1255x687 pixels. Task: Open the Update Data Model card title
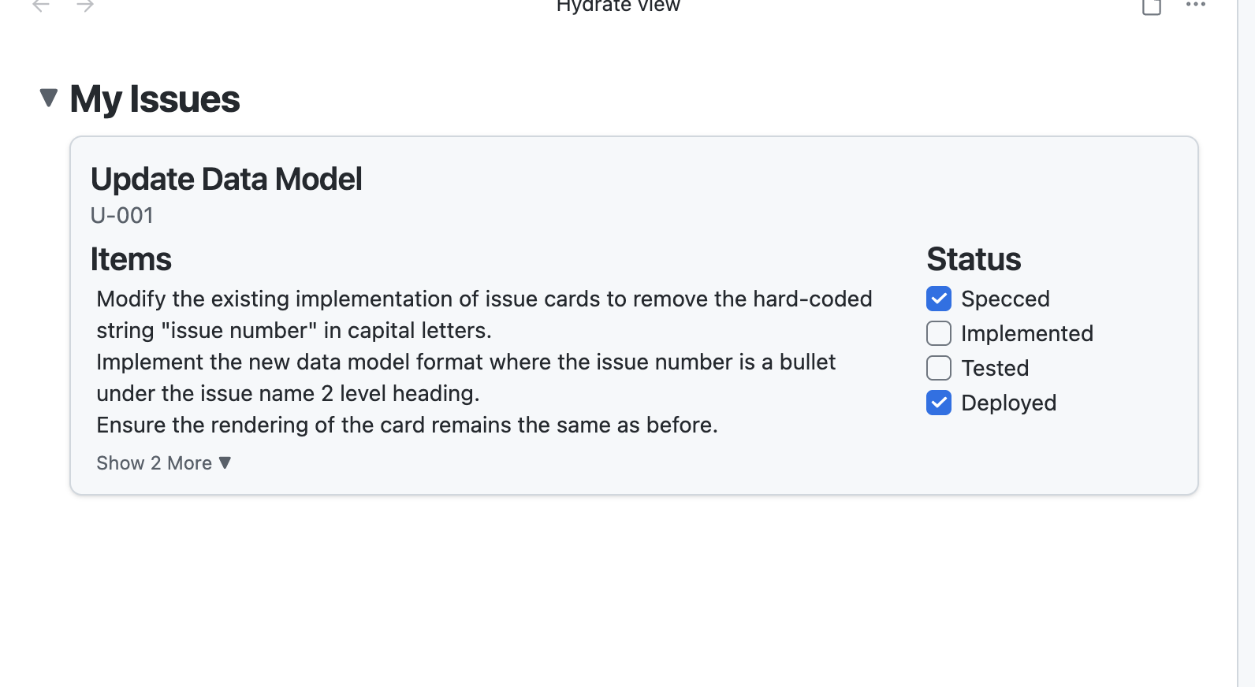226,180
